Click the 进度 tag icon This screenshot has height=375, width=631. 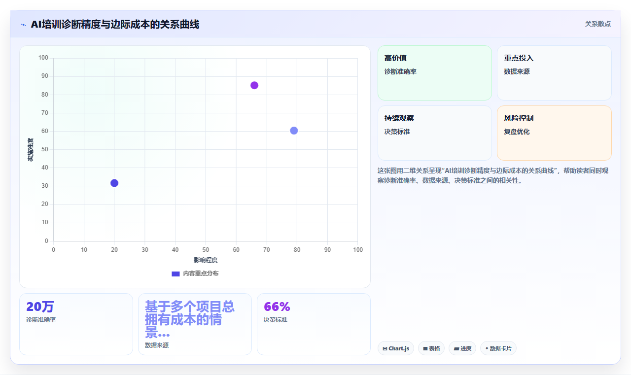456,348
